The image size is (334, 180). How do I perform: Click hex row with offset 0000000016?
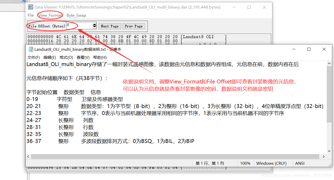[127, 41]
